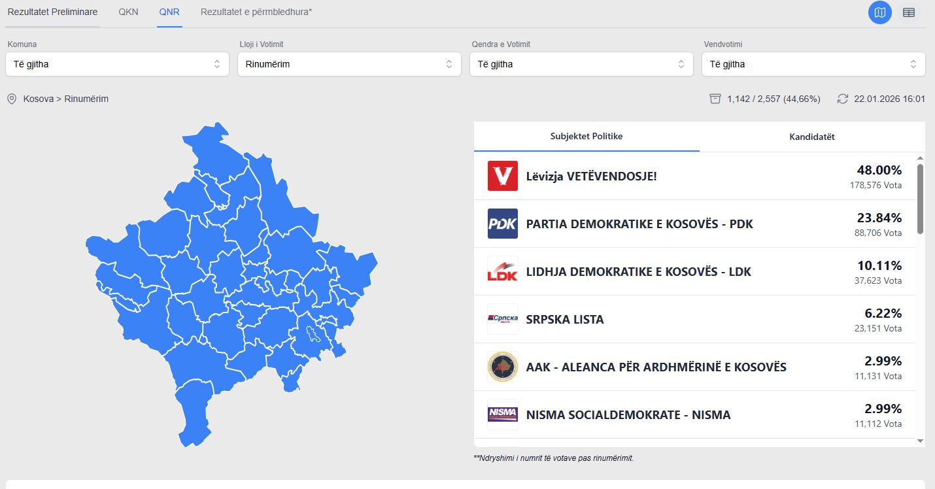Click the Vetëvendosje party logo
The height and width of the screenshot is (489, 935).
[x=502, y=176]
